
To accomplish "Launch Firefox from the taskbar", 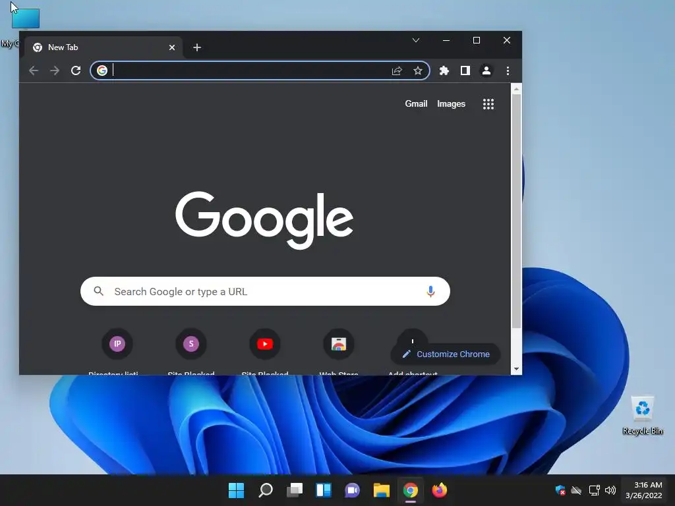I will tap(440, 490).
